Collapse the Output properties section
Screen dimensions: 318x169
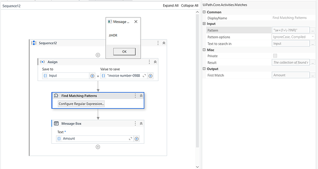pyautogui.click(x=204, y=69)
